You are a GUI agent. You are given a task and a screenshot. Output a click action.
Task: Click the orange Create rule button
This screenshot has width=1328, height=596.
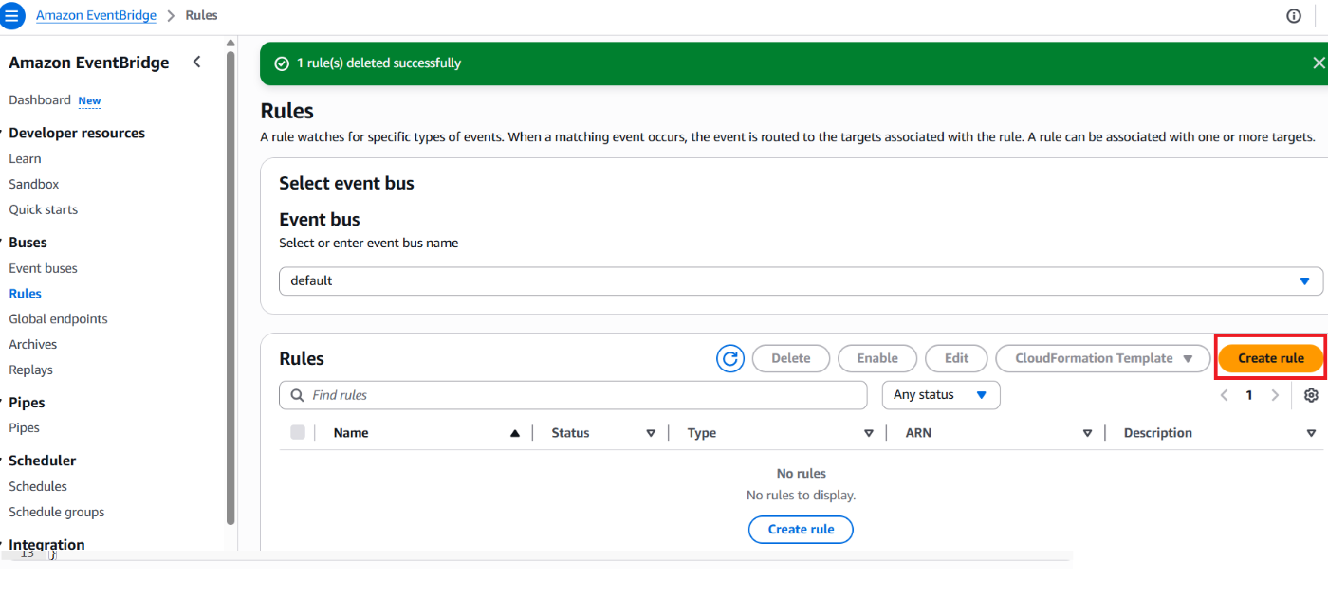click(x=1270, y=358)
